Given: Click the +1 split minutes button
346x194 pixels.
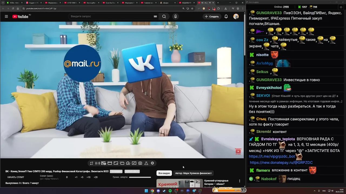Looking at the screenshot, I should pyautogui.click(x=76, y=177).
